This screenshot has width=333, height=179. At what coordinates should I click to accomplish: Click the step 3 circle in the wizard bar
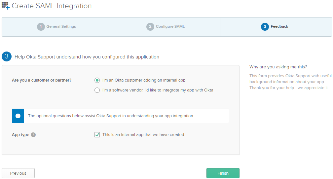click(x=265, y=27)
